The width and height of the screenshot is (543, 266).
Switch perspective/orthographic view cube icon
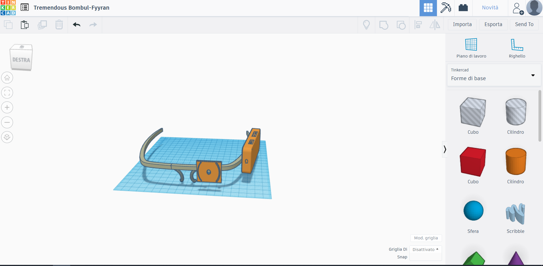click(x=7, y=137)
